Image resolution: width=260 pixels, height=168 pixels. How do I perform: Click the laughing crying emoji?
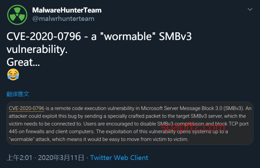tap(13, 74)
